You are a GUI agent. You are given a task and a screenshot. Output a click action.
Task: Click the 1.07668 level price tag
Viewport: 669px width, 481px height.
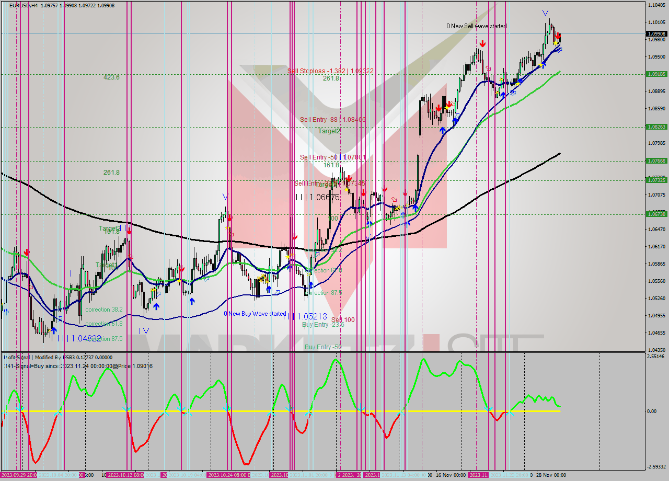click(x=656, y=161)
